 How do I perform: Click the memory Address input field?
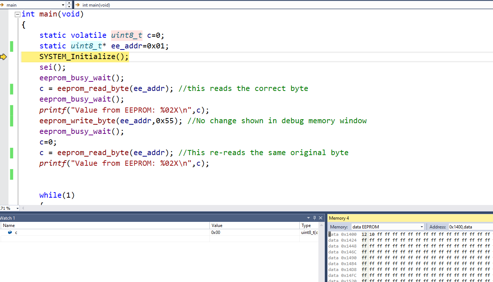pos(470,227)
